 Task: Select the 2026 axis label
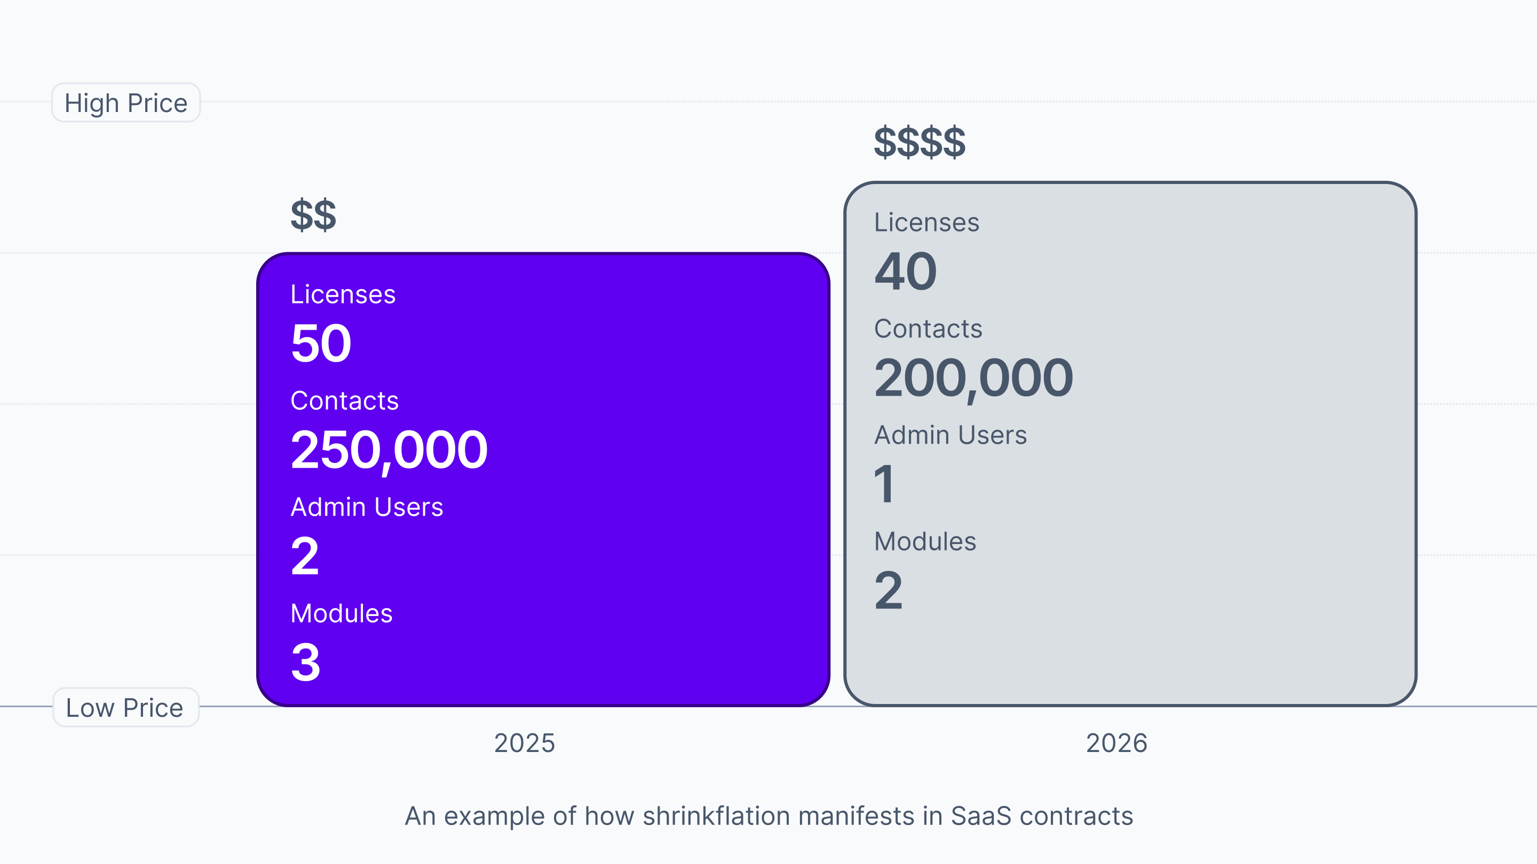click(1116, 743)
